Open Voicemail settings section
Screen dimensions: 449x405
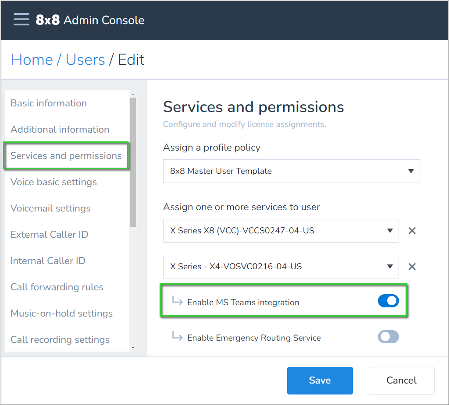[x=50, y=208]
